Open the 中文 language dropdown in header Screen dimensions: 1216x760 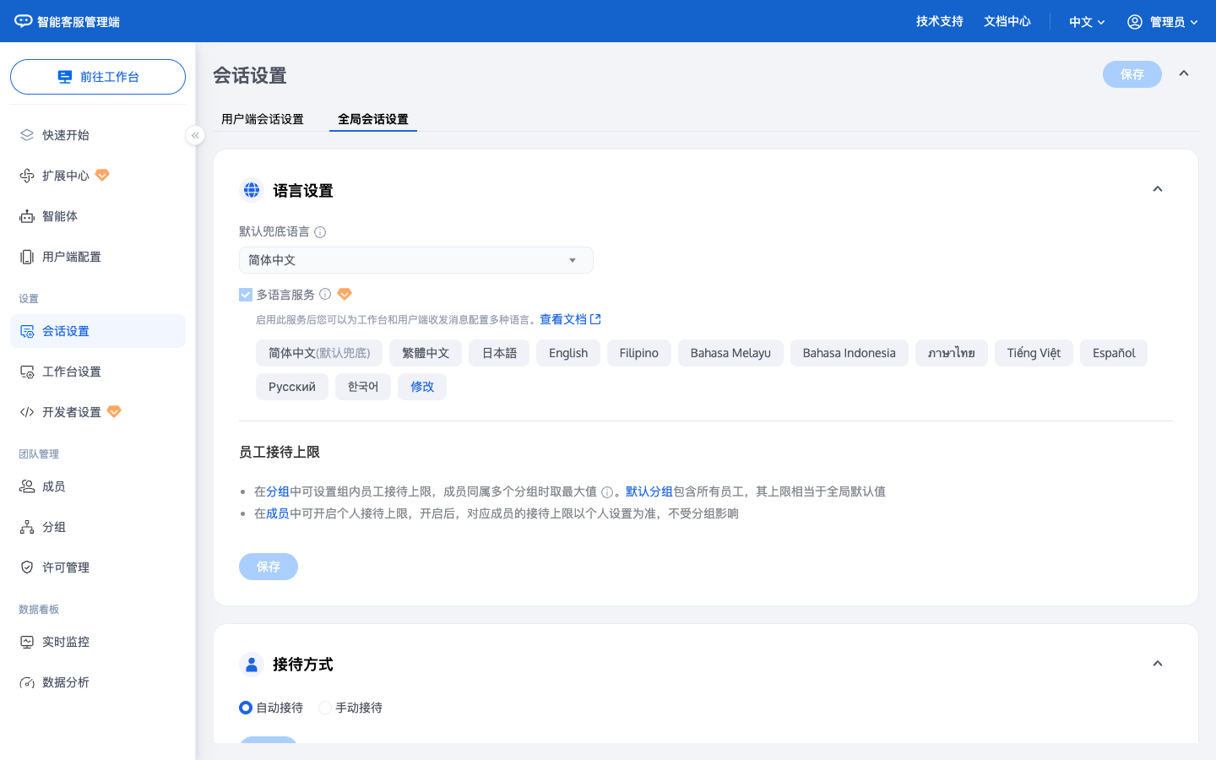1087,22
